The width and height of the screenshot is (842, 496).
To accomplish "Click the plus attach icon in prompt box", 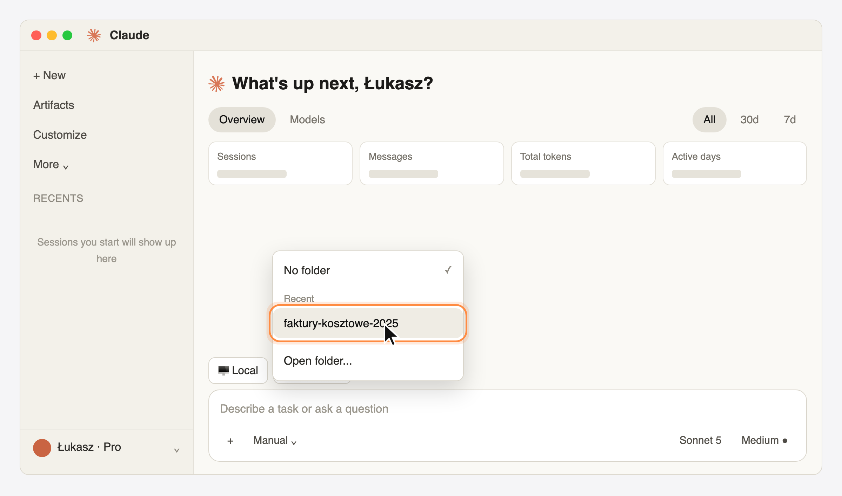I will (x=230, y=441).
